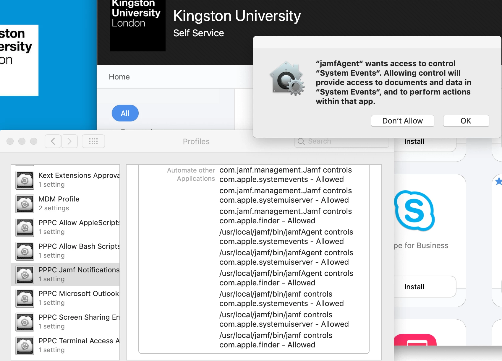The image size is (502, 361).
Task: Click 'com.jamf.management.Jamf controls com.apple.finder - Allowed' entry
Action: pos(286,216)
